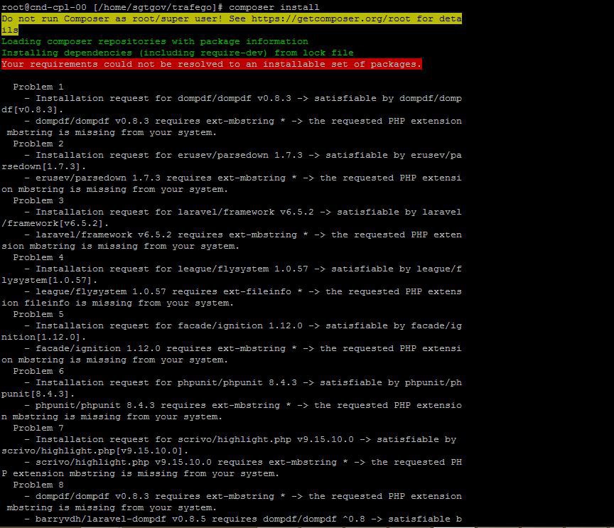Click the 'root@cnd-cpl-00' shell prompt
This screenshot has width=614, height=528.
[x=112, y=7]
